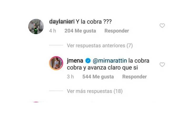The image size is (196, 127).
Task: Click the "3 h" timestamp on jmena's reply
Action: [x=70, y=77]
